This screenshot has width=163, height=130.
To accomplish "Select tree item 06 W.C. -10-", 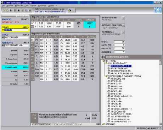I will tap(116, 91).
